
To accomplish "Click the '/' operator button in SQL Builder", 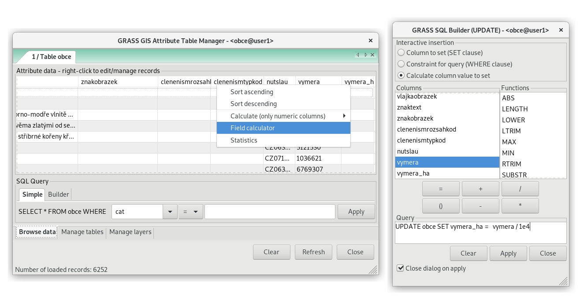I will tap(520, 189).
